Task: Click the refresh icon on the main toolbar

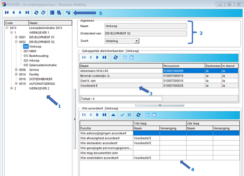Action: coord(36,13)
